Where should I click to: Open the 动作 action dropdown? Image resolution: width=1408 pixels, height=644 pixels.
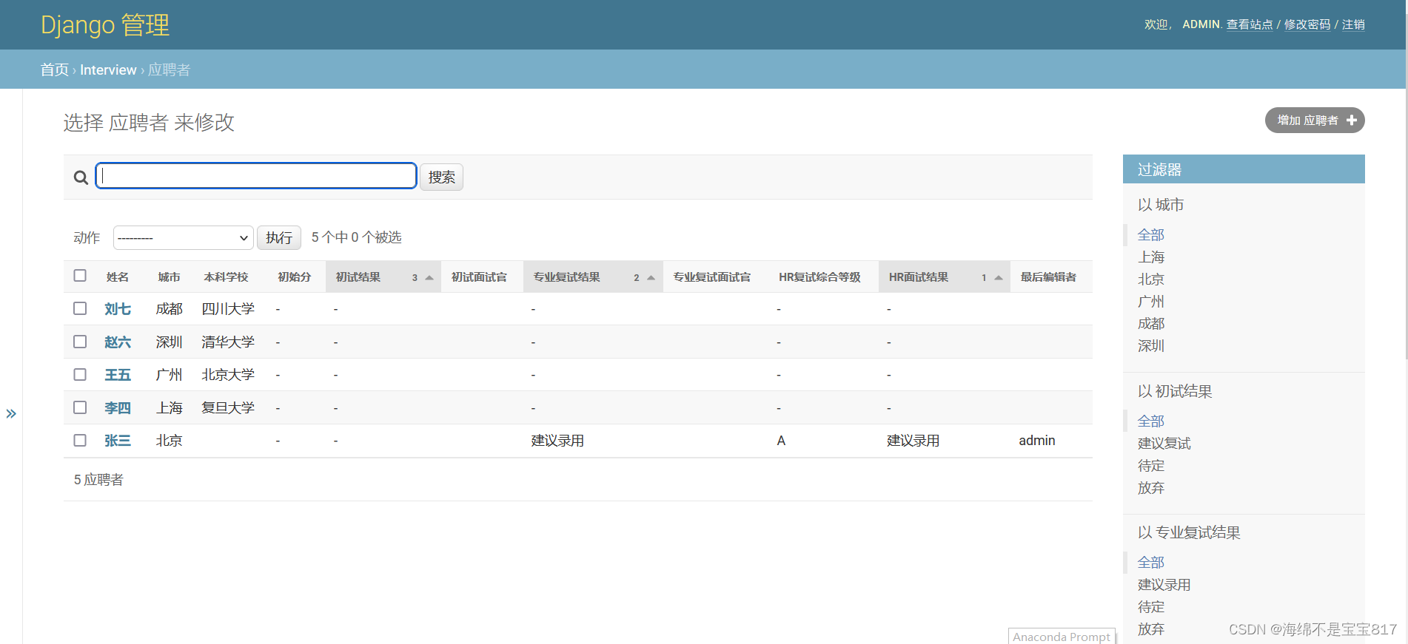click(183, 237)
